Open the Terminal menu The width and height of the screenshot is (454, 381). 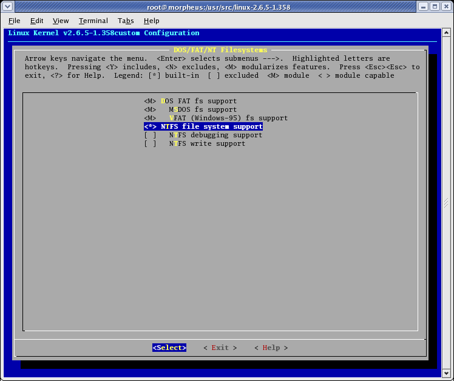[93, 21]
